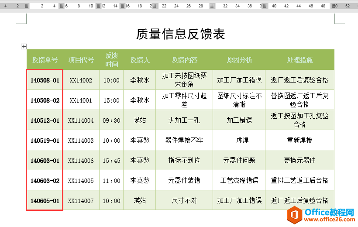Click cell XX14001
Image resolution: width=358 pixels, height=227 pixels.
tap(81, 100)
